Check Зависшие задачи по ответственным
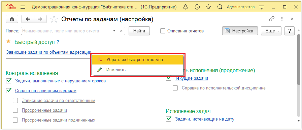The height and width of the screenshot is (130, 302). pyautogui.click(x=15, y=100)
